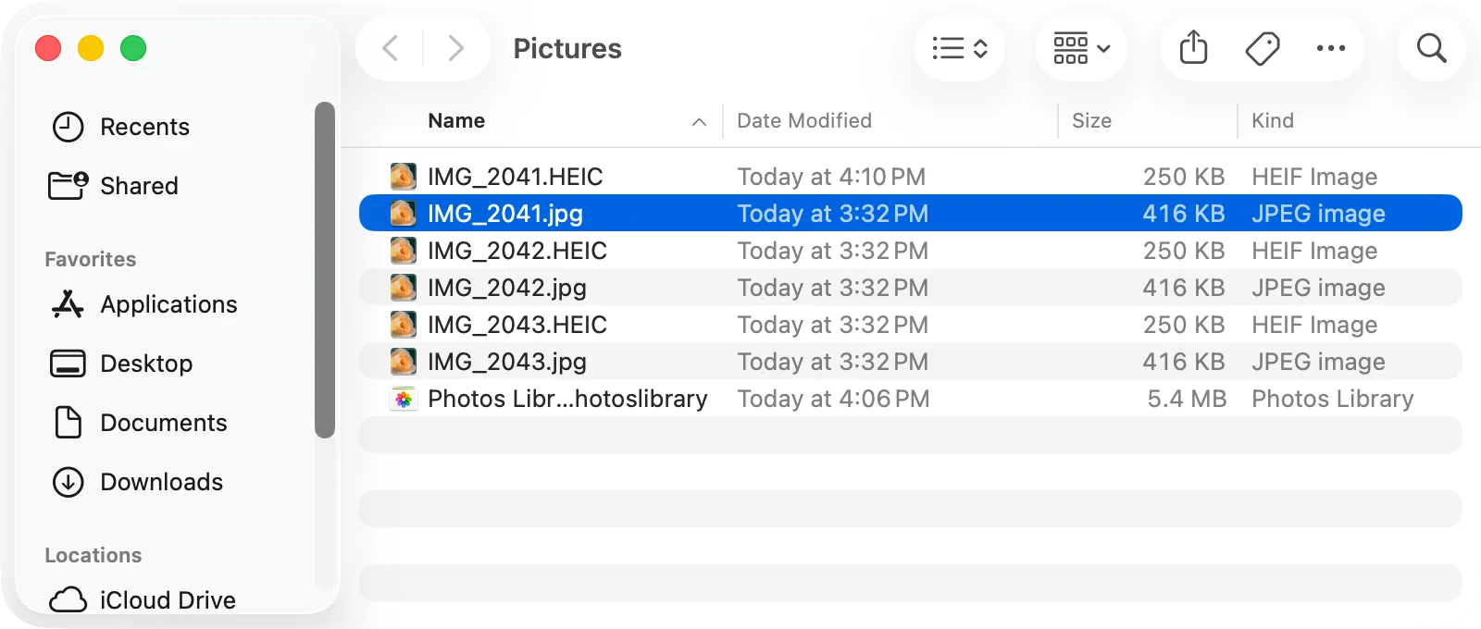
Task: Click the Favorites section heading
Action: (91, 259)
